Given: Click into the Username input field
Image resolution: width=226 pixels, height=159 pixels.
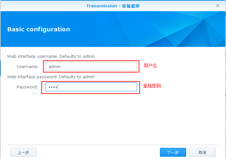Looking at the screenshot, I should pos(91,66).
